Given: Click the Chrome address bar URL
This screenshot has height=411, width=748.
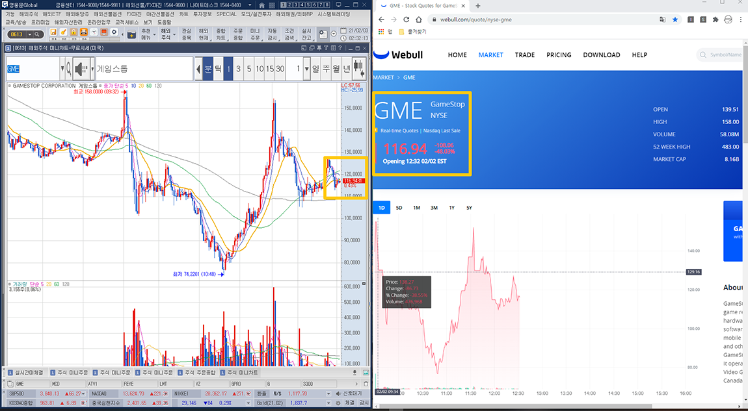Looking at the screenshot, I should pyautogui.click(x=475, y=19).
